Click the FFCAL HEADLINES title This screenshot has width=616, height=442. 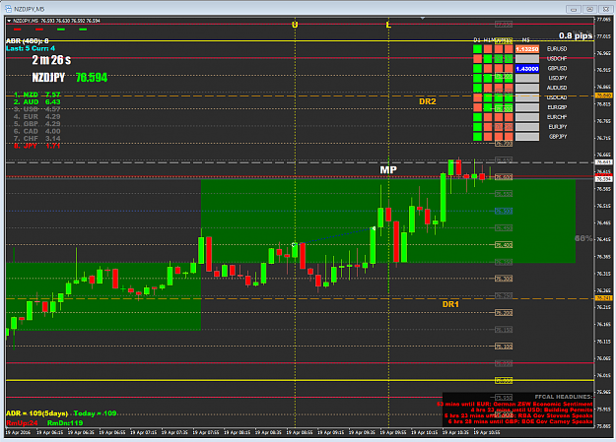click(x=564, y=397)
